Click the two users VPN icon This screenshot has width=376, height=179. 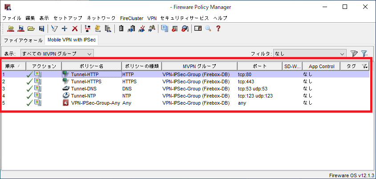152,28
